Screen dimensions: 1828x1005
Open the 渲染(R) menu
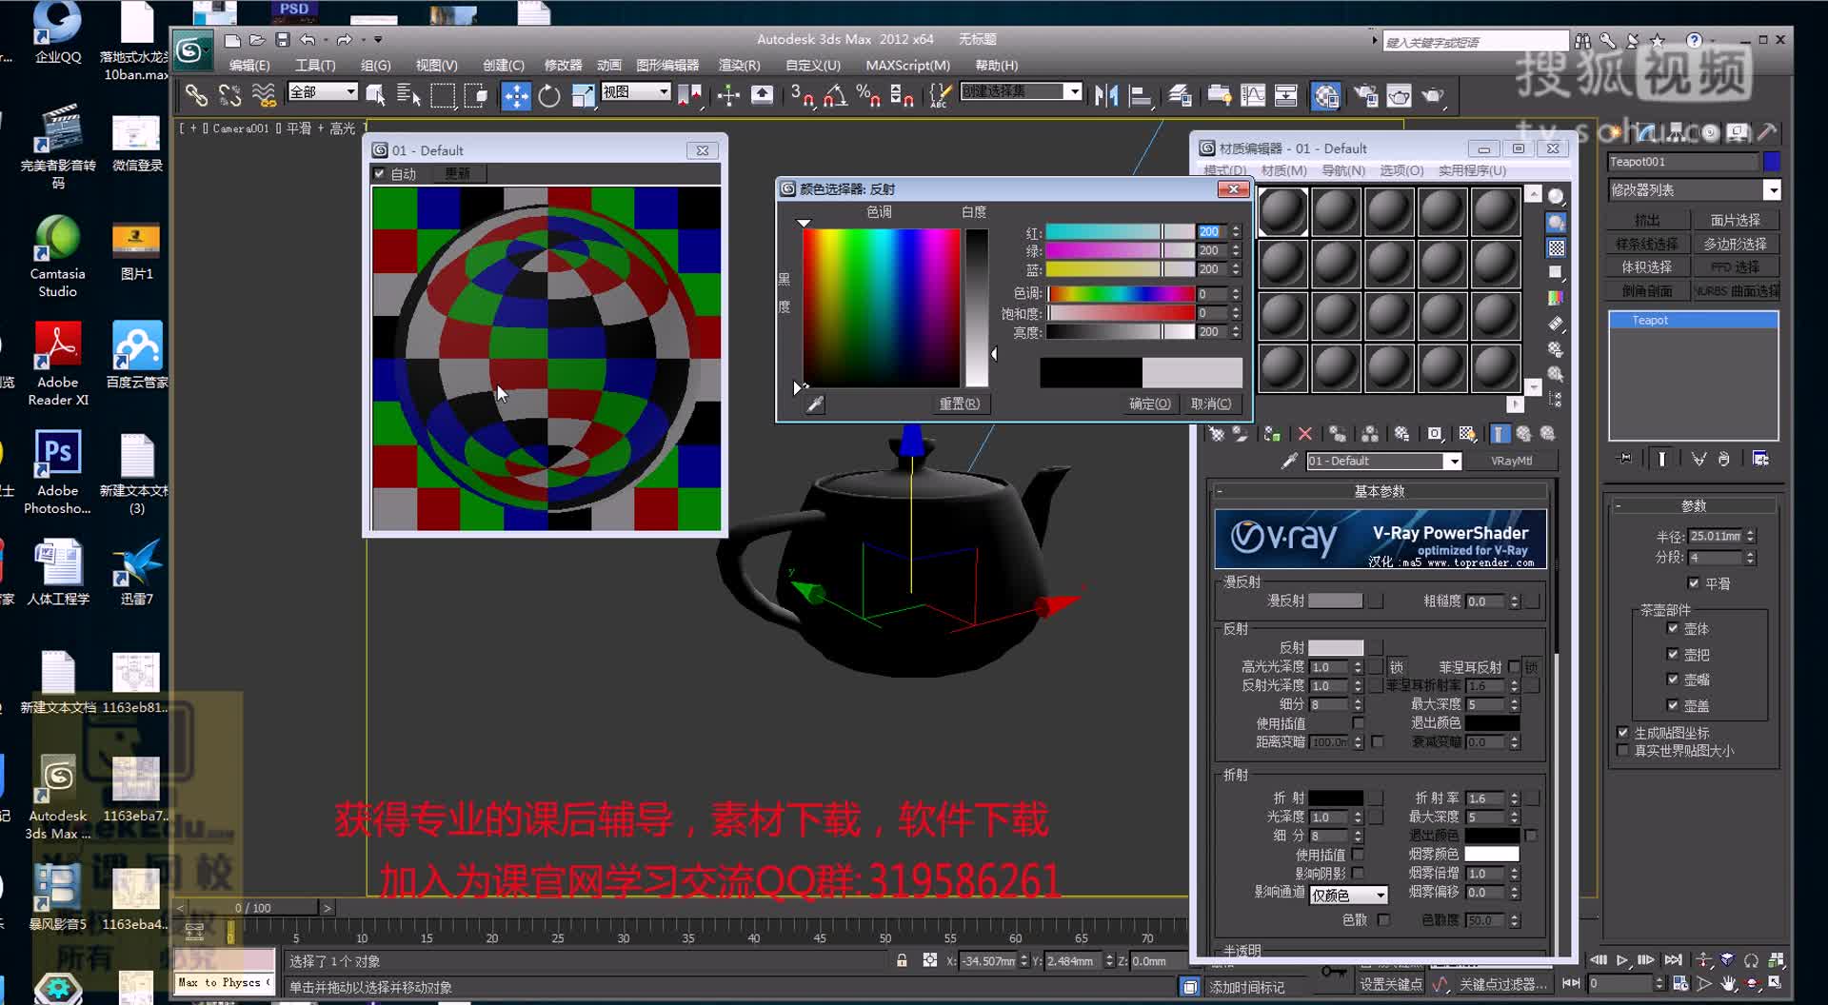pyautogui.click(x=739, y=65)
